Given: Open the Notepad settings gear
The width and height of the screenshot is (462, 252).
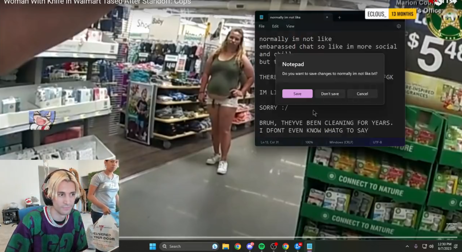Looking at the screenshot, I should [x=399, y=26].
